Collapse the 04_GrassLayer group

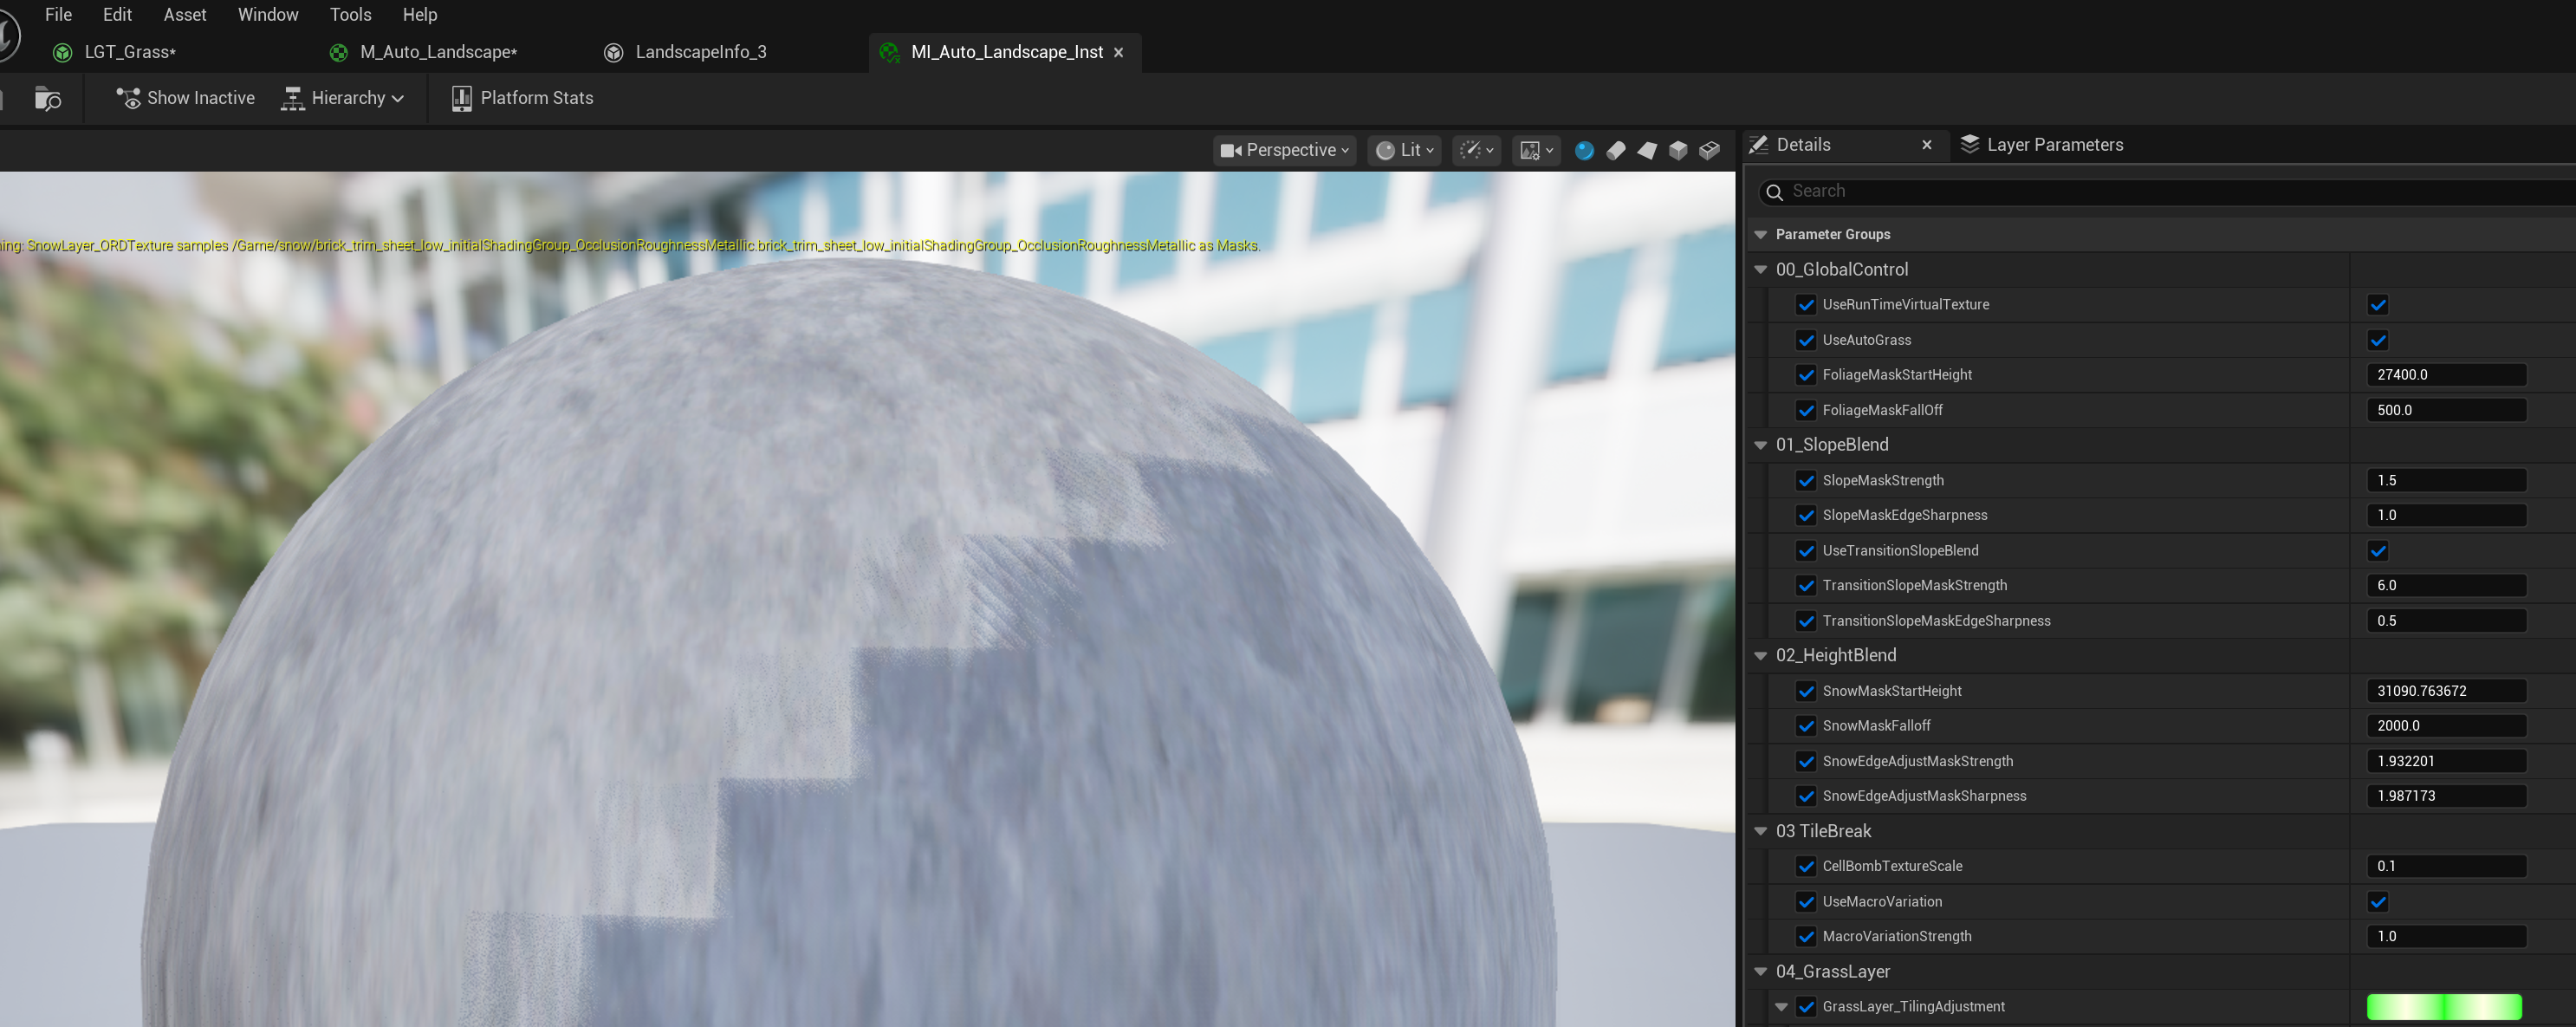point(1761,972)
